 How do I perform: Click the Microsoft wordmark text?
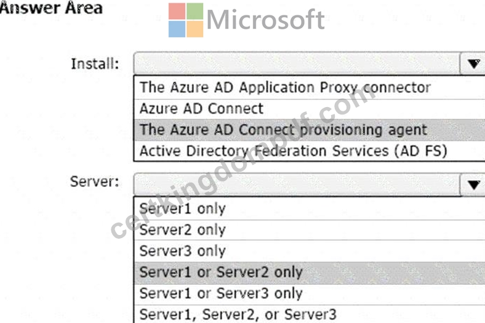click(265, 20)
